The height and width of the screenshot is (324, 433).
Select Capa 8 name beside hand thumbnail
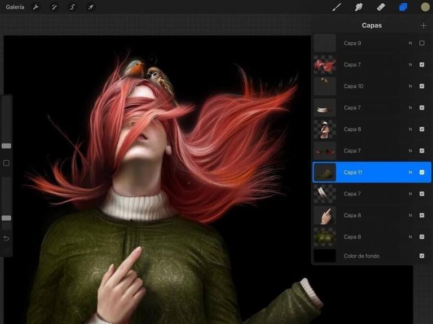click(x=352, y=215)
